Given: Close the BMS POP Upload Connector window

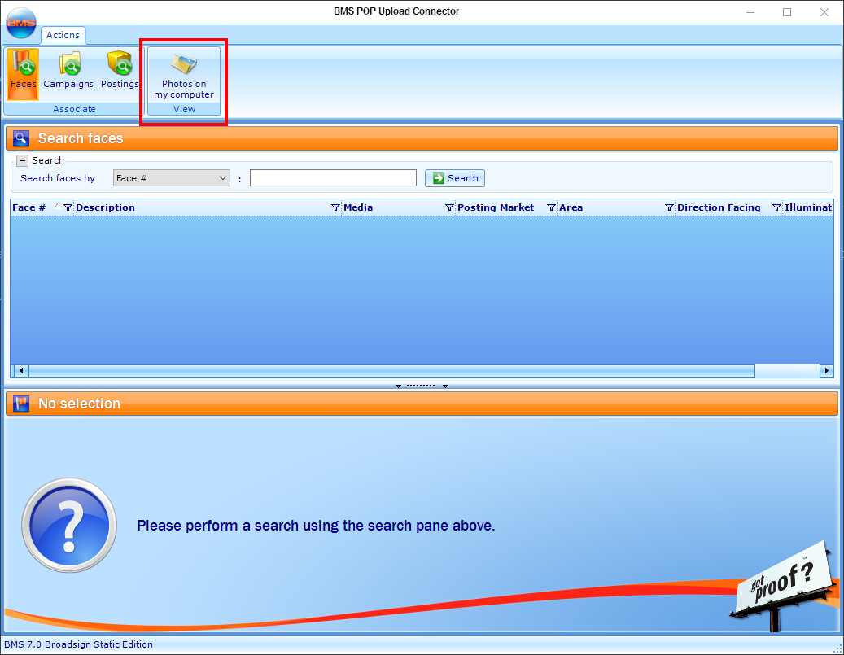Looking at the screenshot, I should (x=824, y=12).
